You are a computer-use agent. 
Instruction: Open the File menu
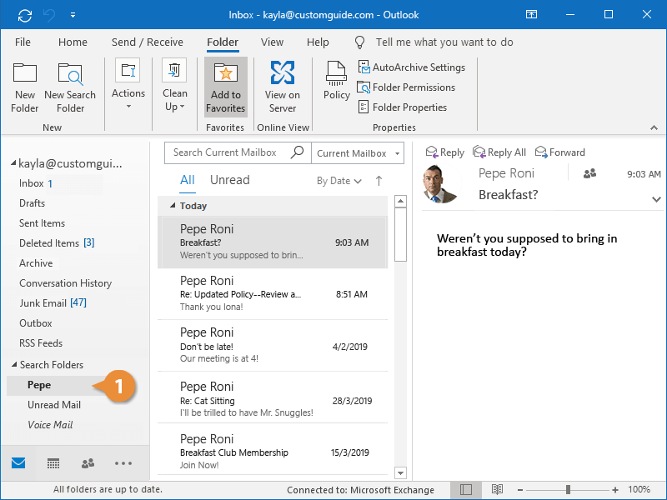click(x=23, y=42)
